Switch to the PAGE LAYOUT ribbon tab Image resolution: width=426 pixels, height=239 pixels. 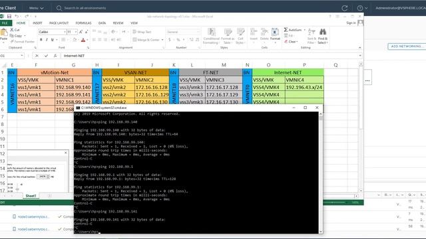[x=59, y=23]
